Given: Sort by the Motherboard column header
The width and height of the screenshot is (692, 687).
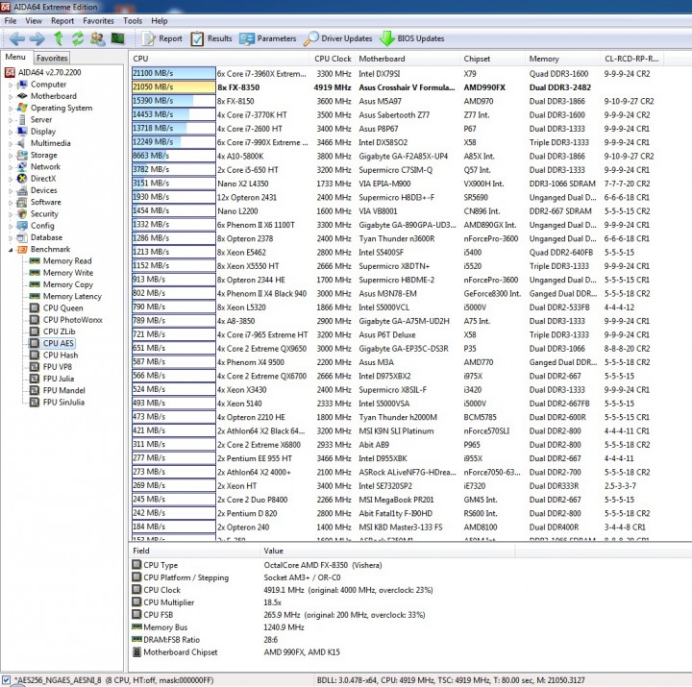Looking at the screenshot, I should (x=407, y=59).
